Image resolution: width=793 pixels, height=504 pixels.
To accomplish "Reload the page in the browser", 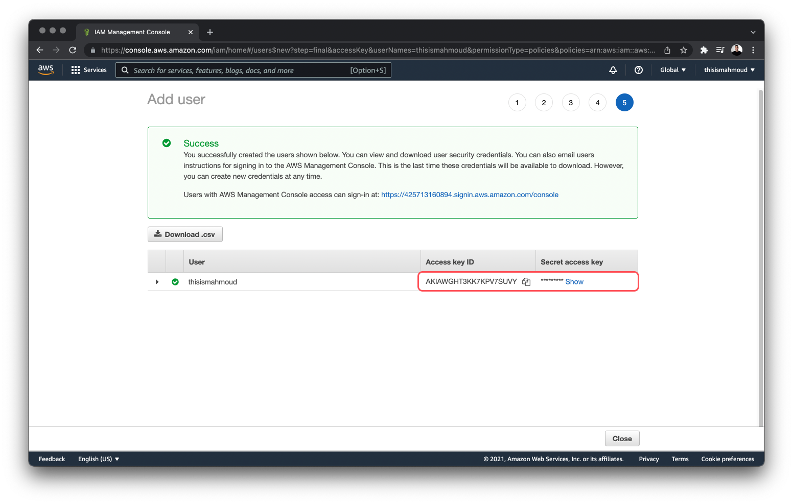I will click(73, 50).
